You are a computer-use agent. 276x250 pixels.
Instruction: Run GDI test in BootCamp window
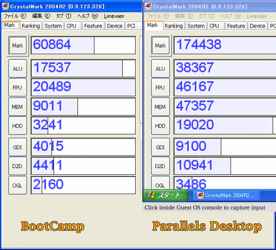pyautogui.click(x=18, y=147)
